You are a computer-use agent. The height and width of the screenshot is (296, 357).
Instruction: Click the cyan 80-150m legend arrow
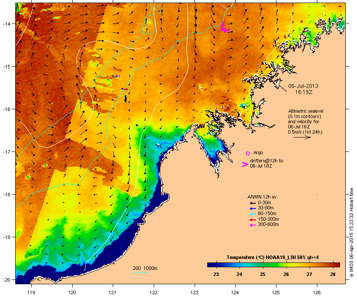pyautogui.click(x=253, y=214)
